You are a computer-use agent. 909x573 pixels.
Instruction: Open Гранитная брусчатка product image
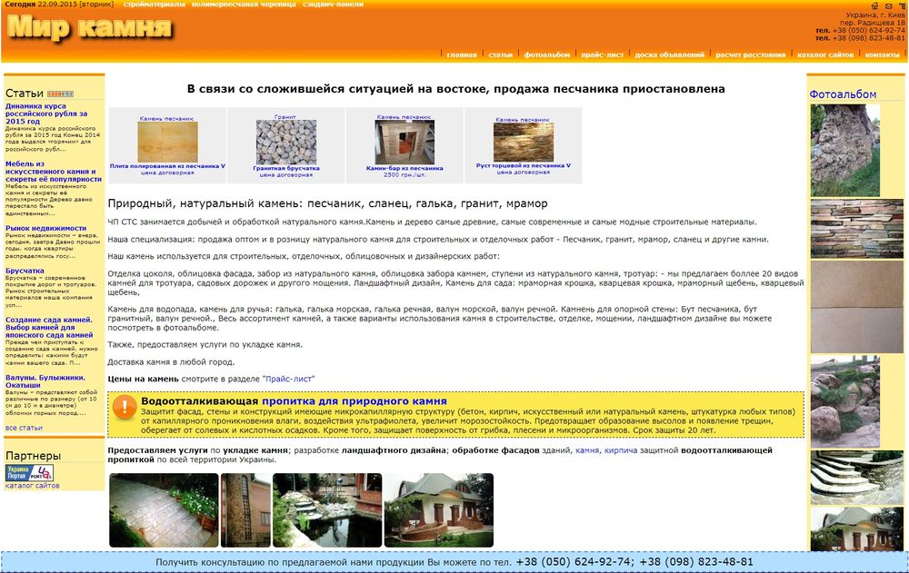pyautogui.click(x=286, y=142)
